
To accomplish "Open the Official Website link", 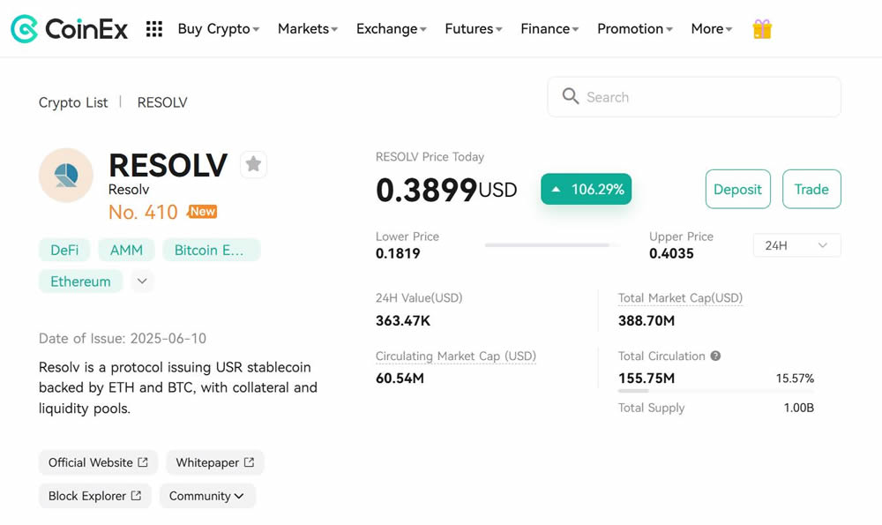I will (x=98, y=462).
